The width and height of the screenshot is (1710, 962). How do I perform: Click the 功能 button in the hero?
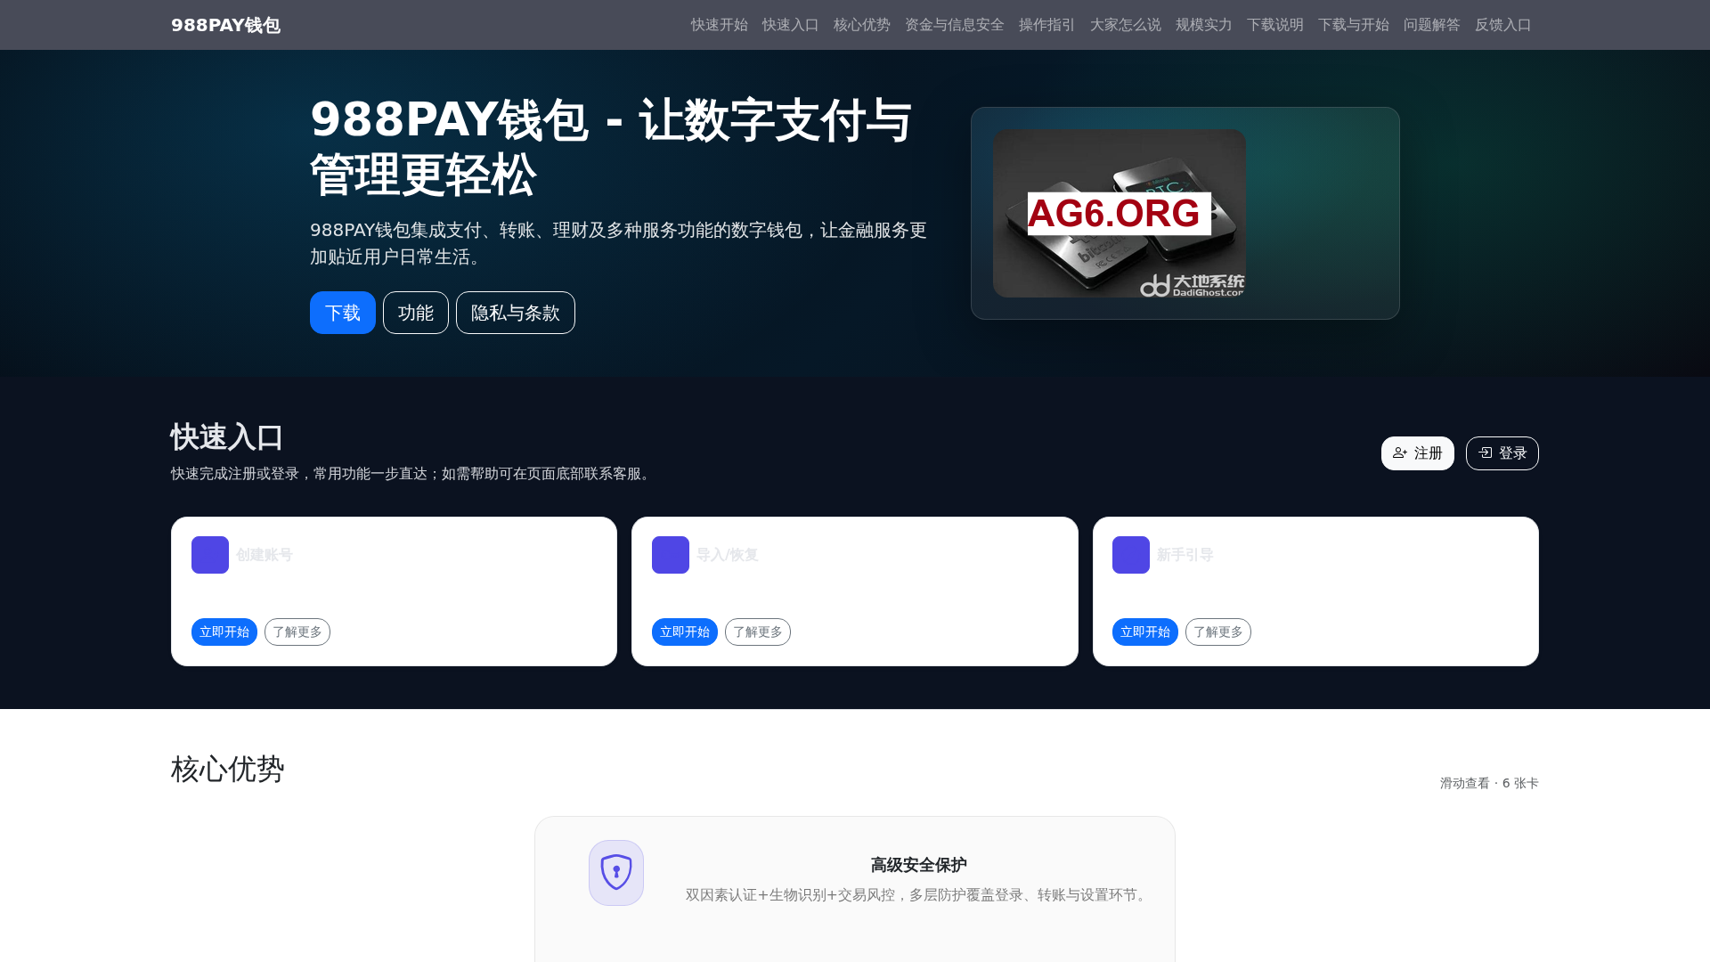click(x=416, y=313)
